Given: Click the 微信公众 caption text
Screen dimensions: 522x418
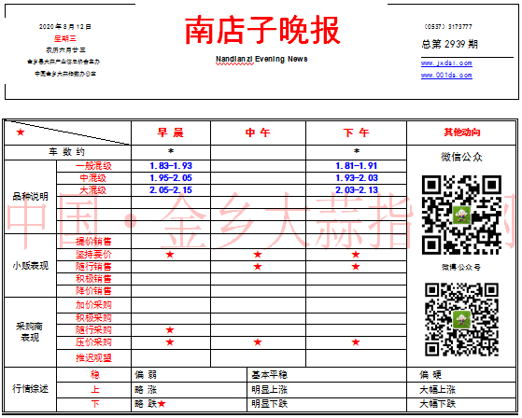Looking at the screenshot, I should click(x=461, y=157).
